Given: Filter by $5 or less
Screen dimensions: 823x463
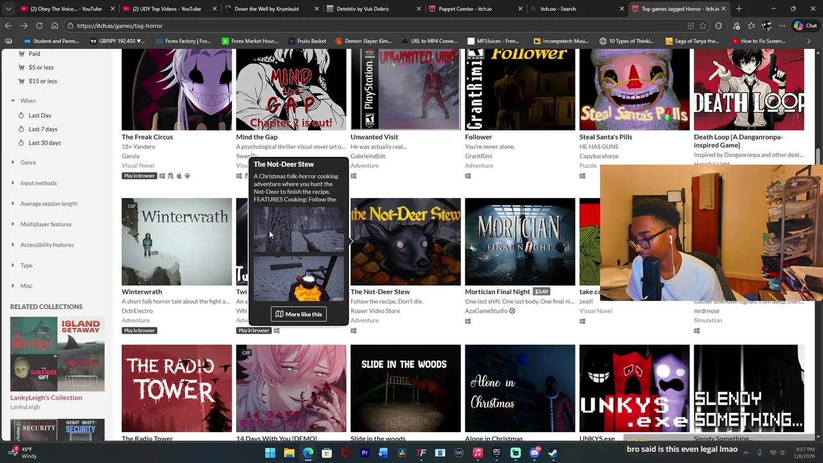Looking at the screenshot, I should coord(41,68).
